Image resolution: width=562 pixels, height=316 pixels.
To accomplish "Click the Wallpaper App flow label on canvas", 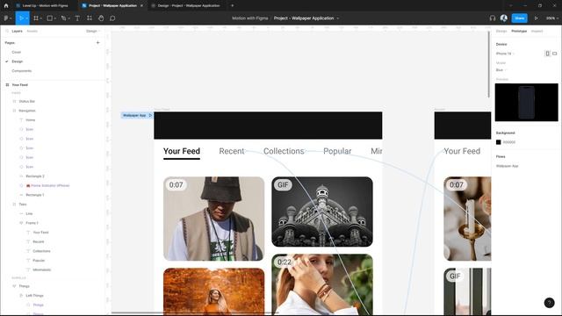I will (x=134, y=115).
